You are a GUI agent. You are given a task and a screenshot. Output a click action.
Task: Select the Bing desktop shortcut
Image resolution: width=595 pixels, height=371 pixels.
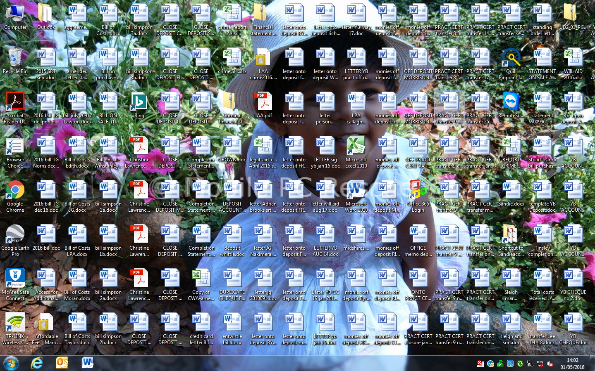[139, 103]
